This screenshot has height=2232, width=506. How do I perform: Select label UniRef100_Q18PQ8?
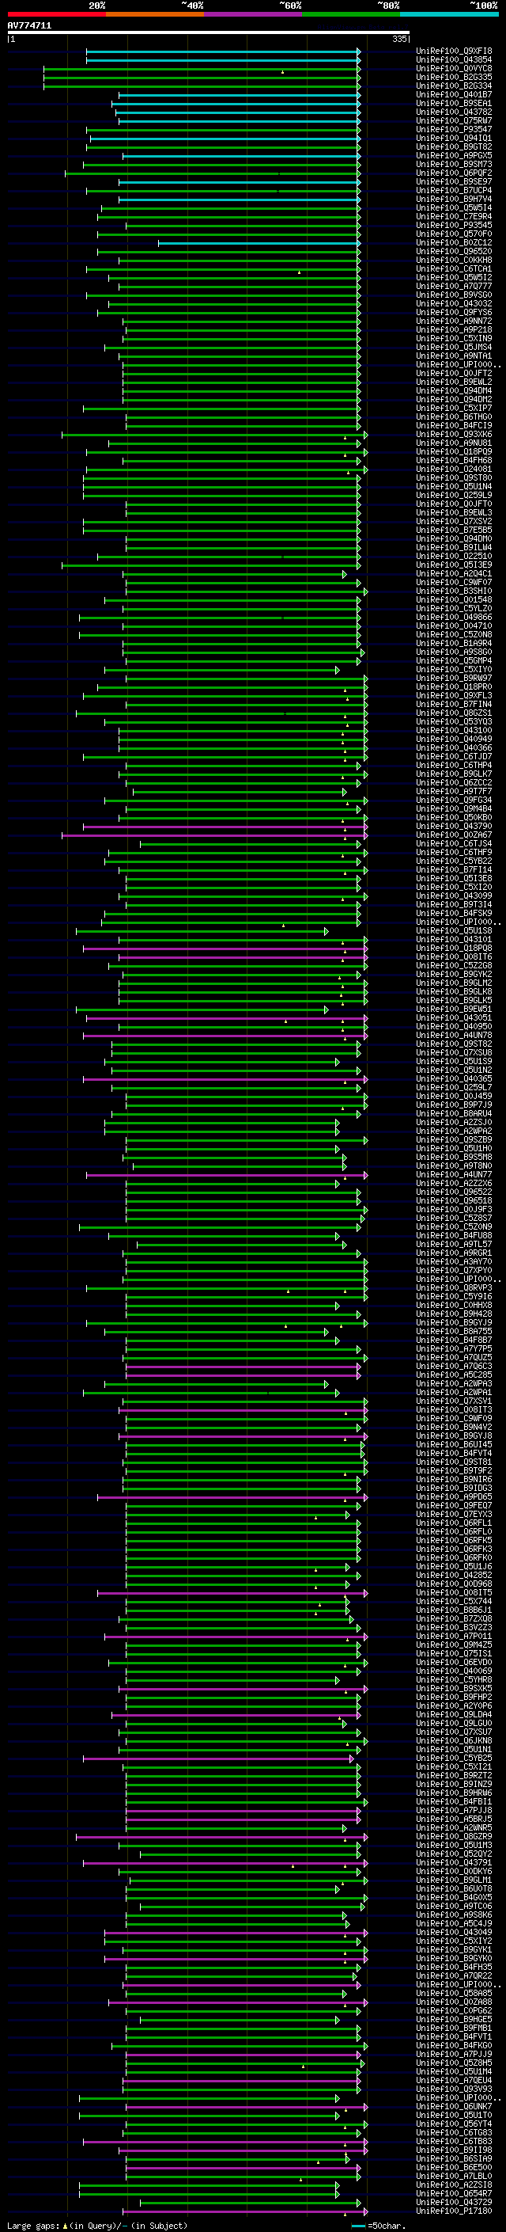tap(454, 949)
